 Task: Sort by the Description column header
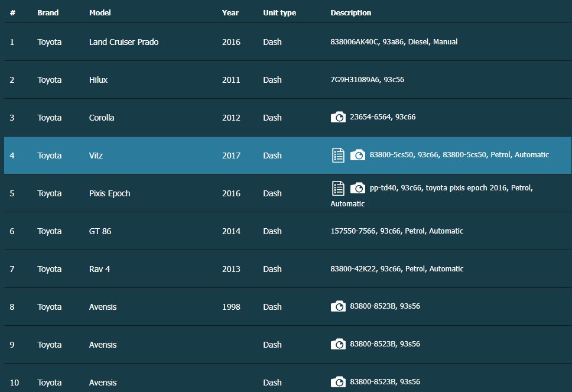(x=350, y=13)
